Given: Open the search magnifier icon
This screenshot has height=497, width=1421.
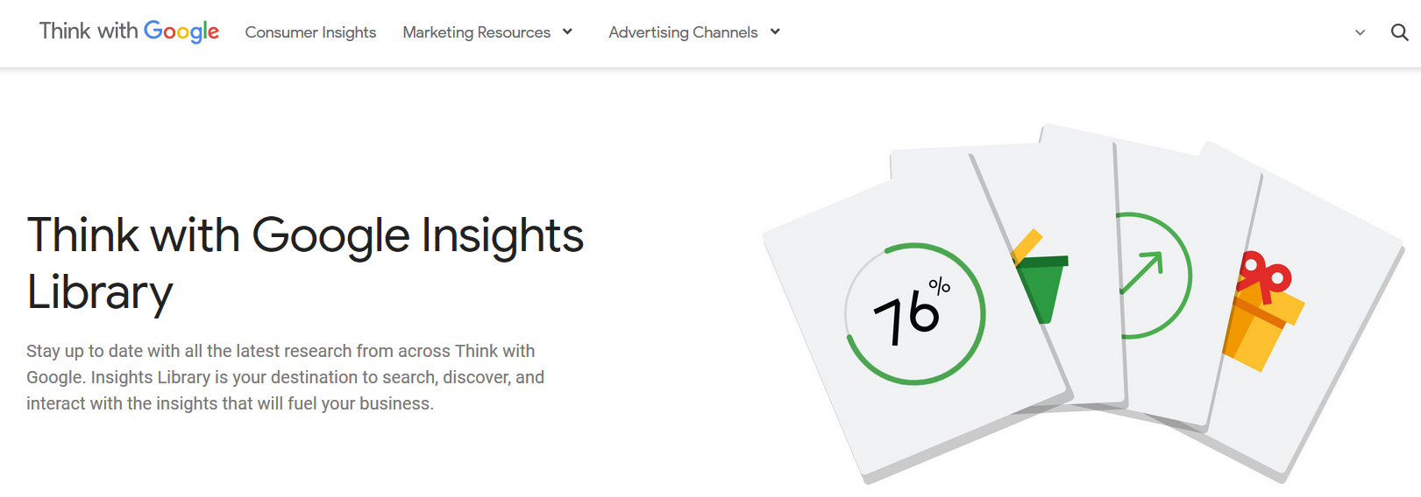Looking at the screenshot, I should click(1399, 32).
